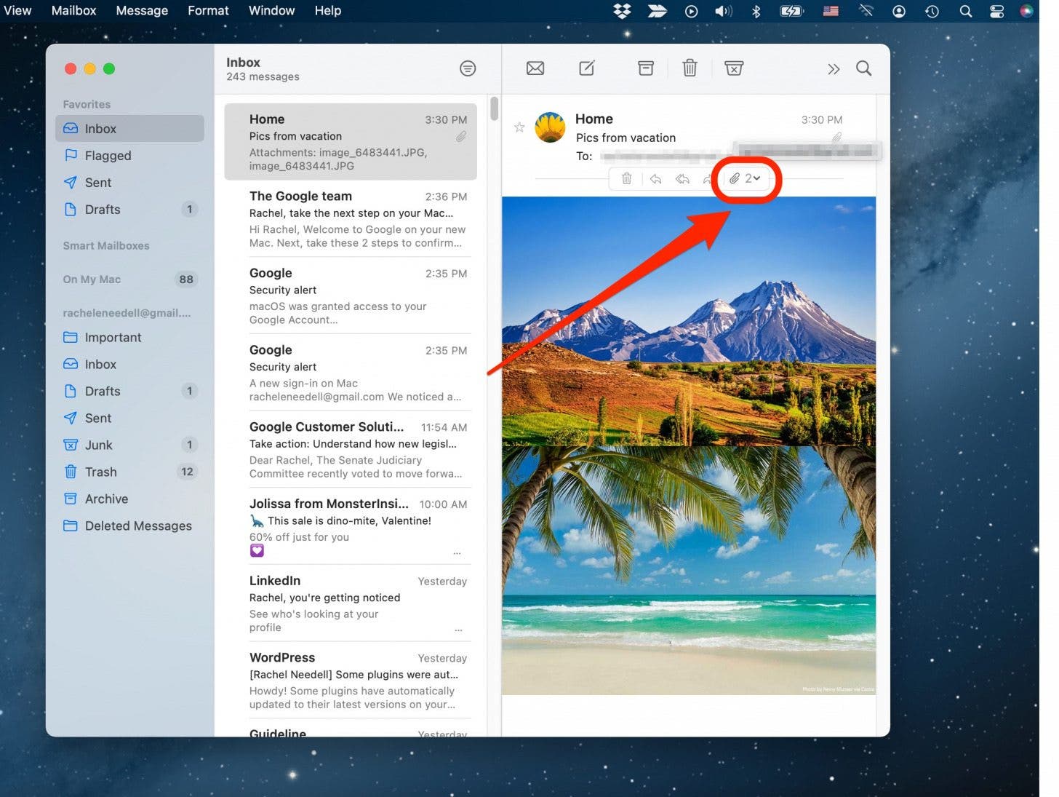Screen dimensions: 1059x797
Task: Move selected message to Junk
Action: pos(734,68)
